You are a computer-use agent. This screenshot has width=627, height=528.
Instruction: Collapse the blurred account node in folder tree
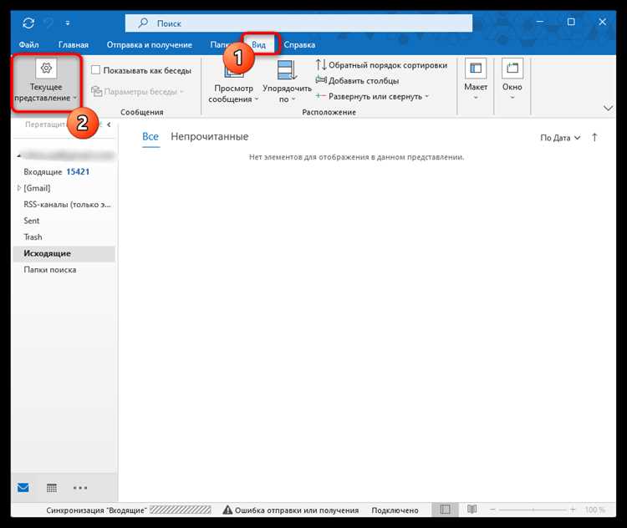pos(18,155)
